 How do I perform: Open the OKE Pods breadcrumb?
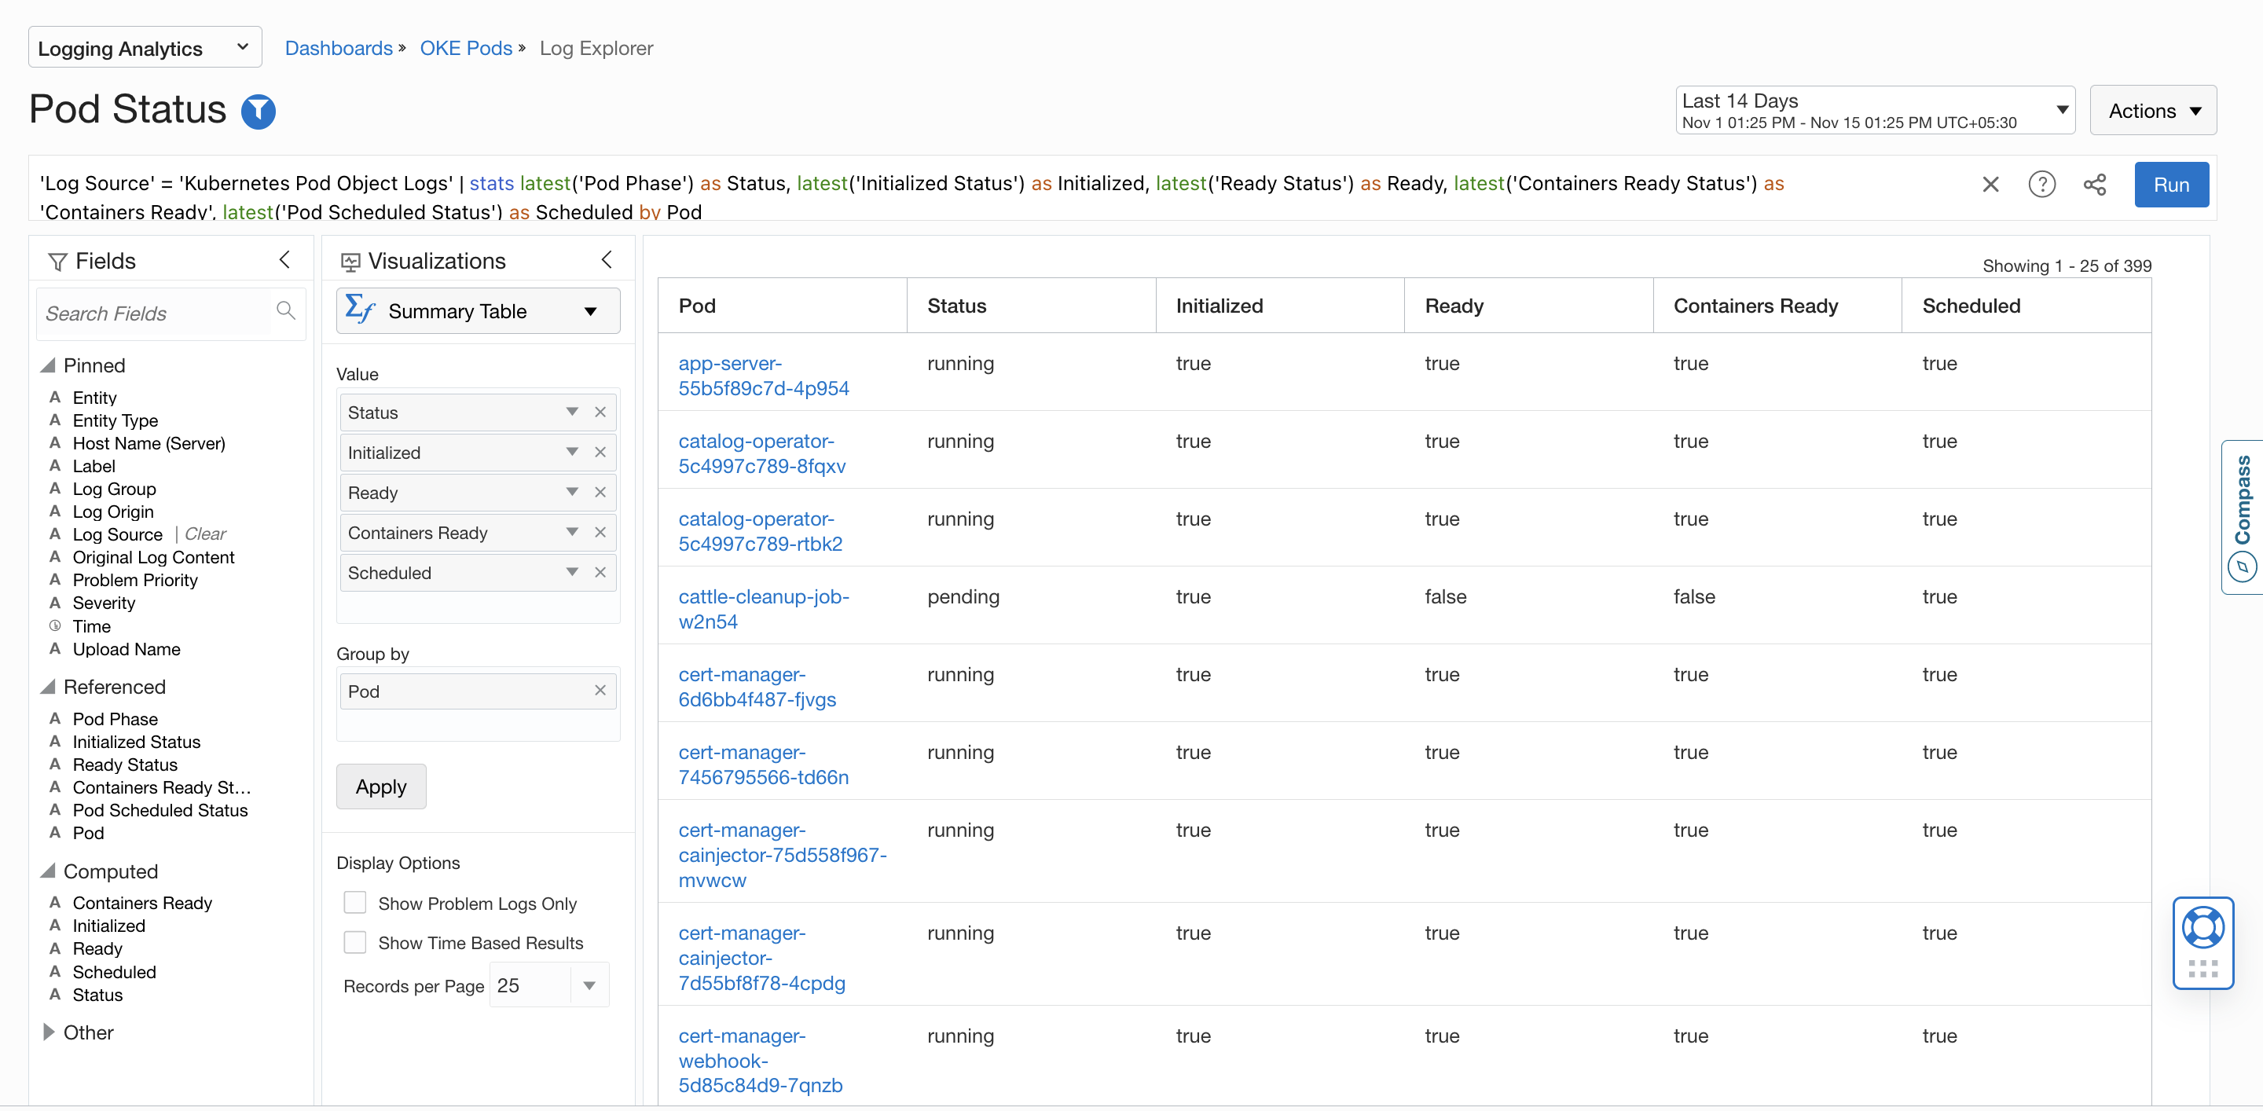(466, 48)
